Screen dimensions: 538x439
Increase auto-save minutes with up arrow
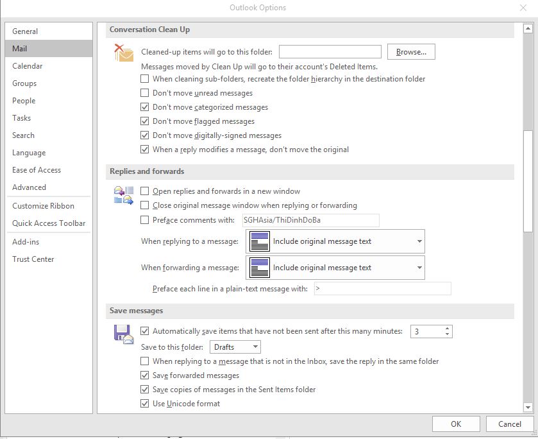click(x=447, y=329)
